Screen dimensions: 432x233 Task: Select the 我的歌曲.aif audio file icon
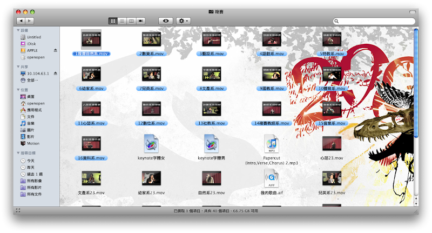(272, 178)
